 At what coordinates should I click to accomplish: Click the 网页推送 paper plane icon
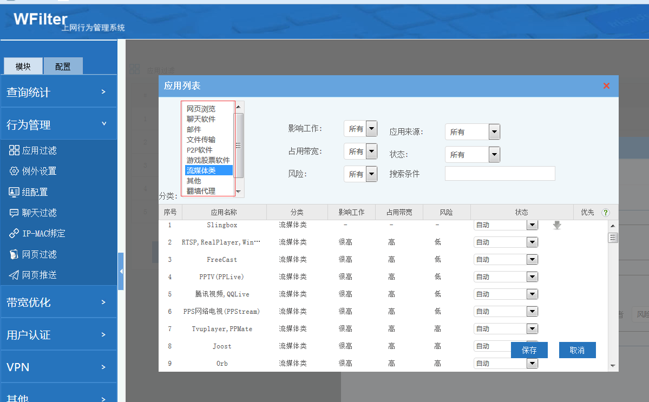click(x=14, y=275)
